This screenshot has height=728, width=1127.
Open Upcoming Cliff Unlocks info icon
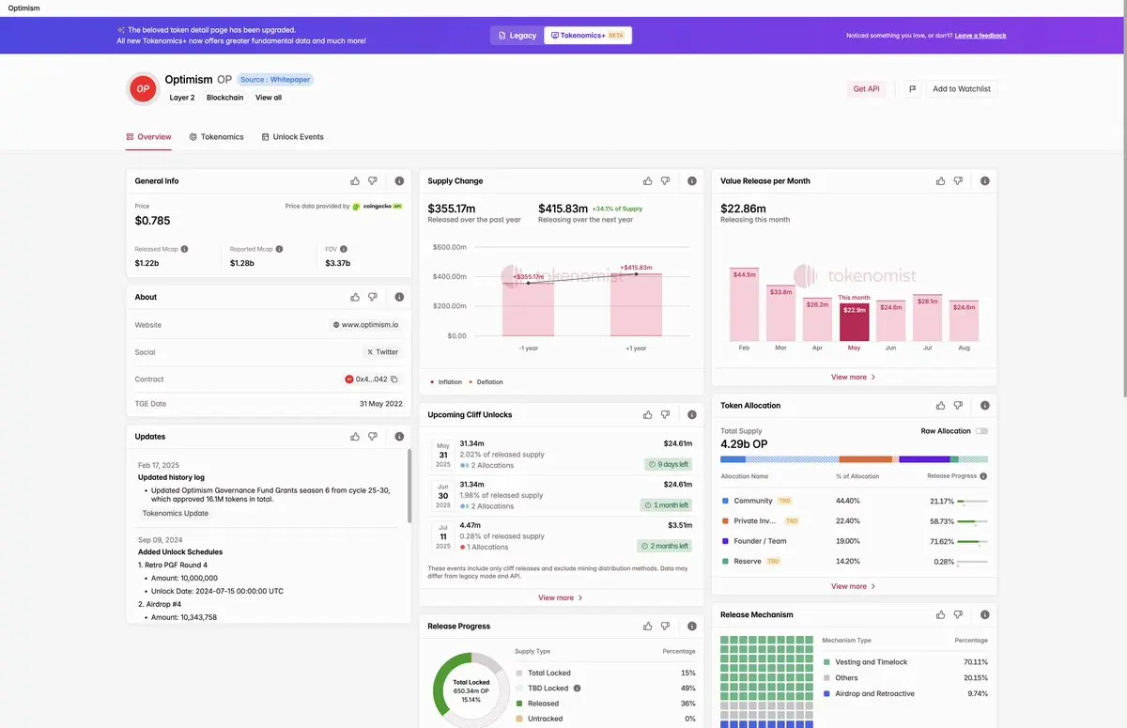tap(692, 414)
